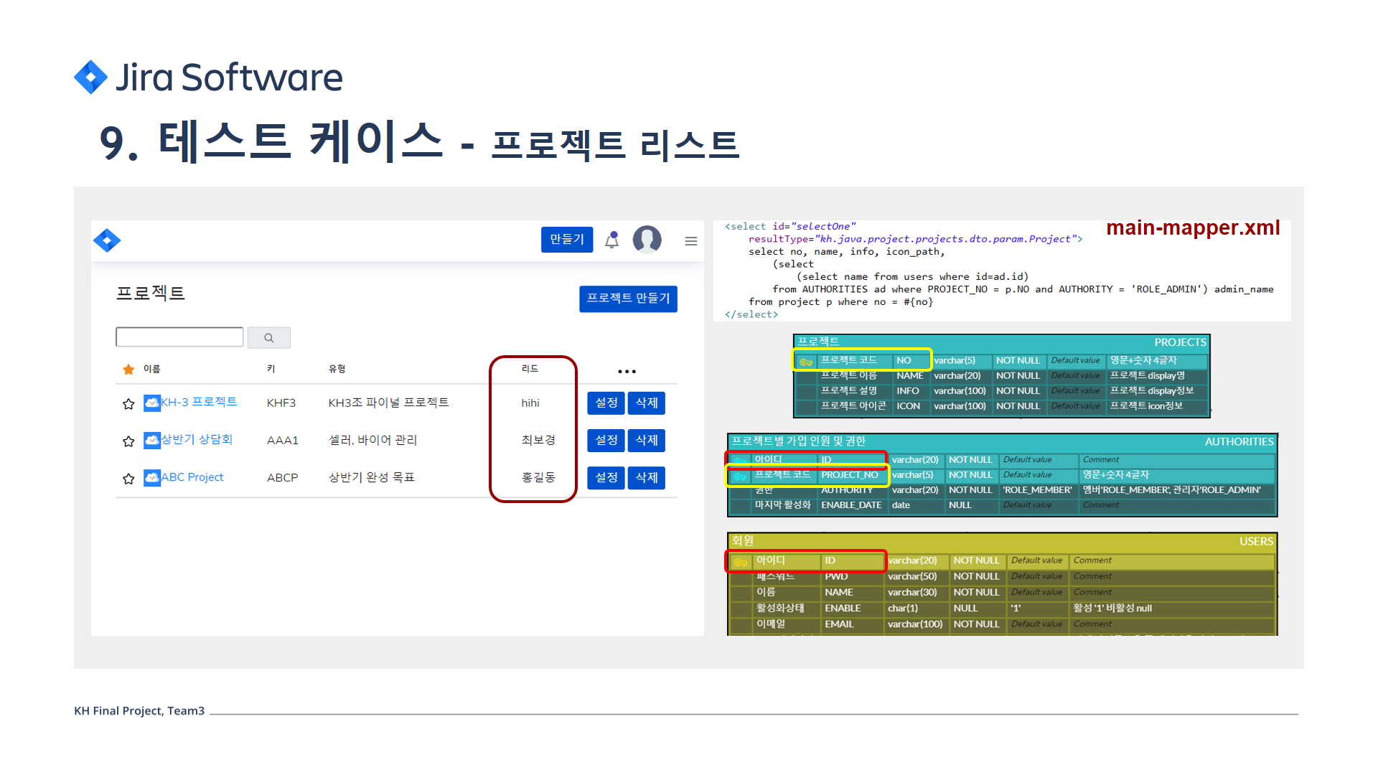
Task: Open the notification bell
Action: 611,240
